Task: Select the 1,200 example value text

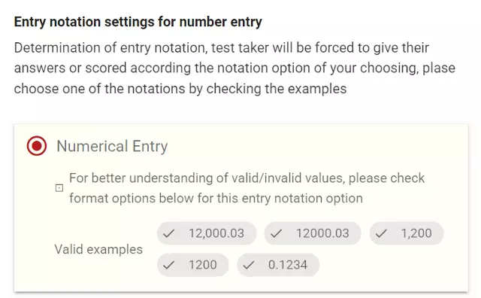Action: (416, 233)
